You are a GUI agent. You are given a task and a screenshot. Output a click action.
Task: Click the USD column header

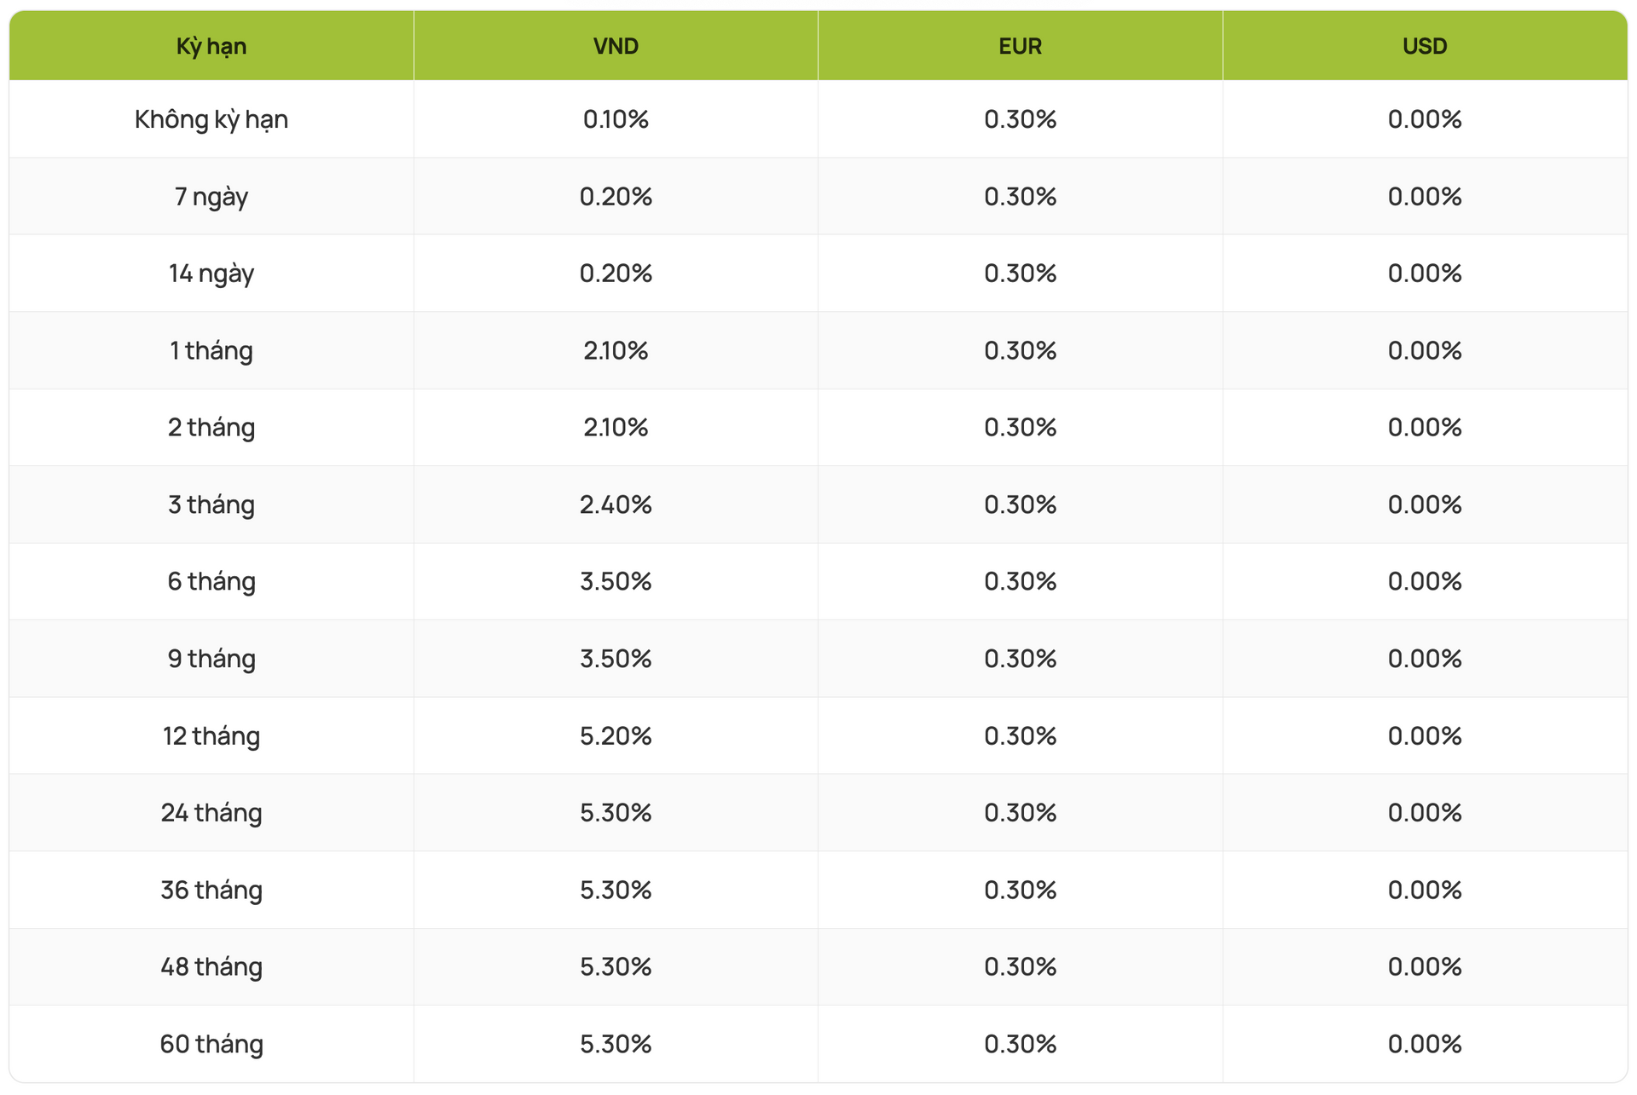tap(1425, 46)
